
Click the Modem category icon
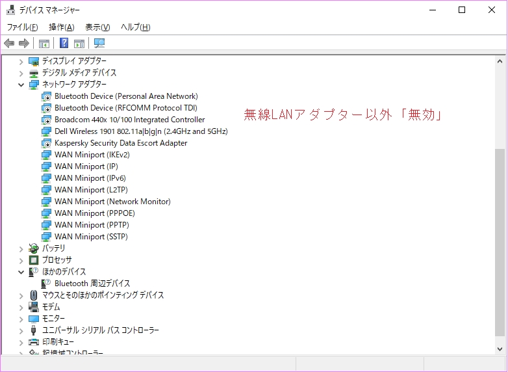coord(34,307)
